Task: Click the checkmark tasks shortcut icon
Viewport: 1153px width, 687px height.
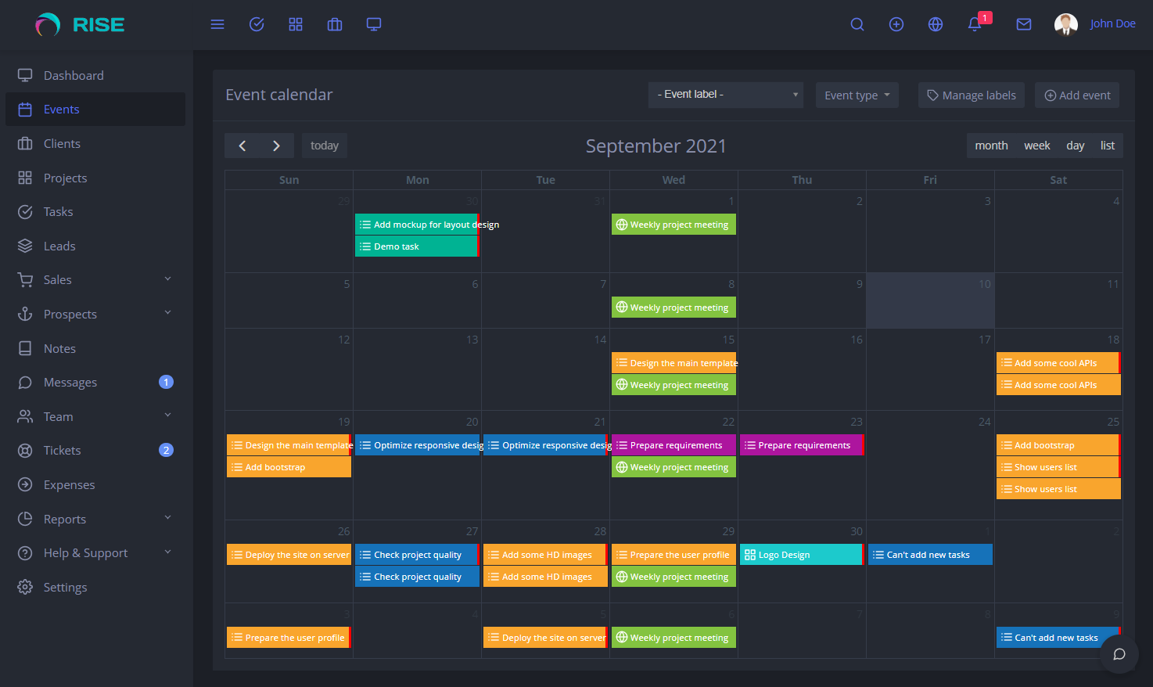Action: tap(257, 24)
